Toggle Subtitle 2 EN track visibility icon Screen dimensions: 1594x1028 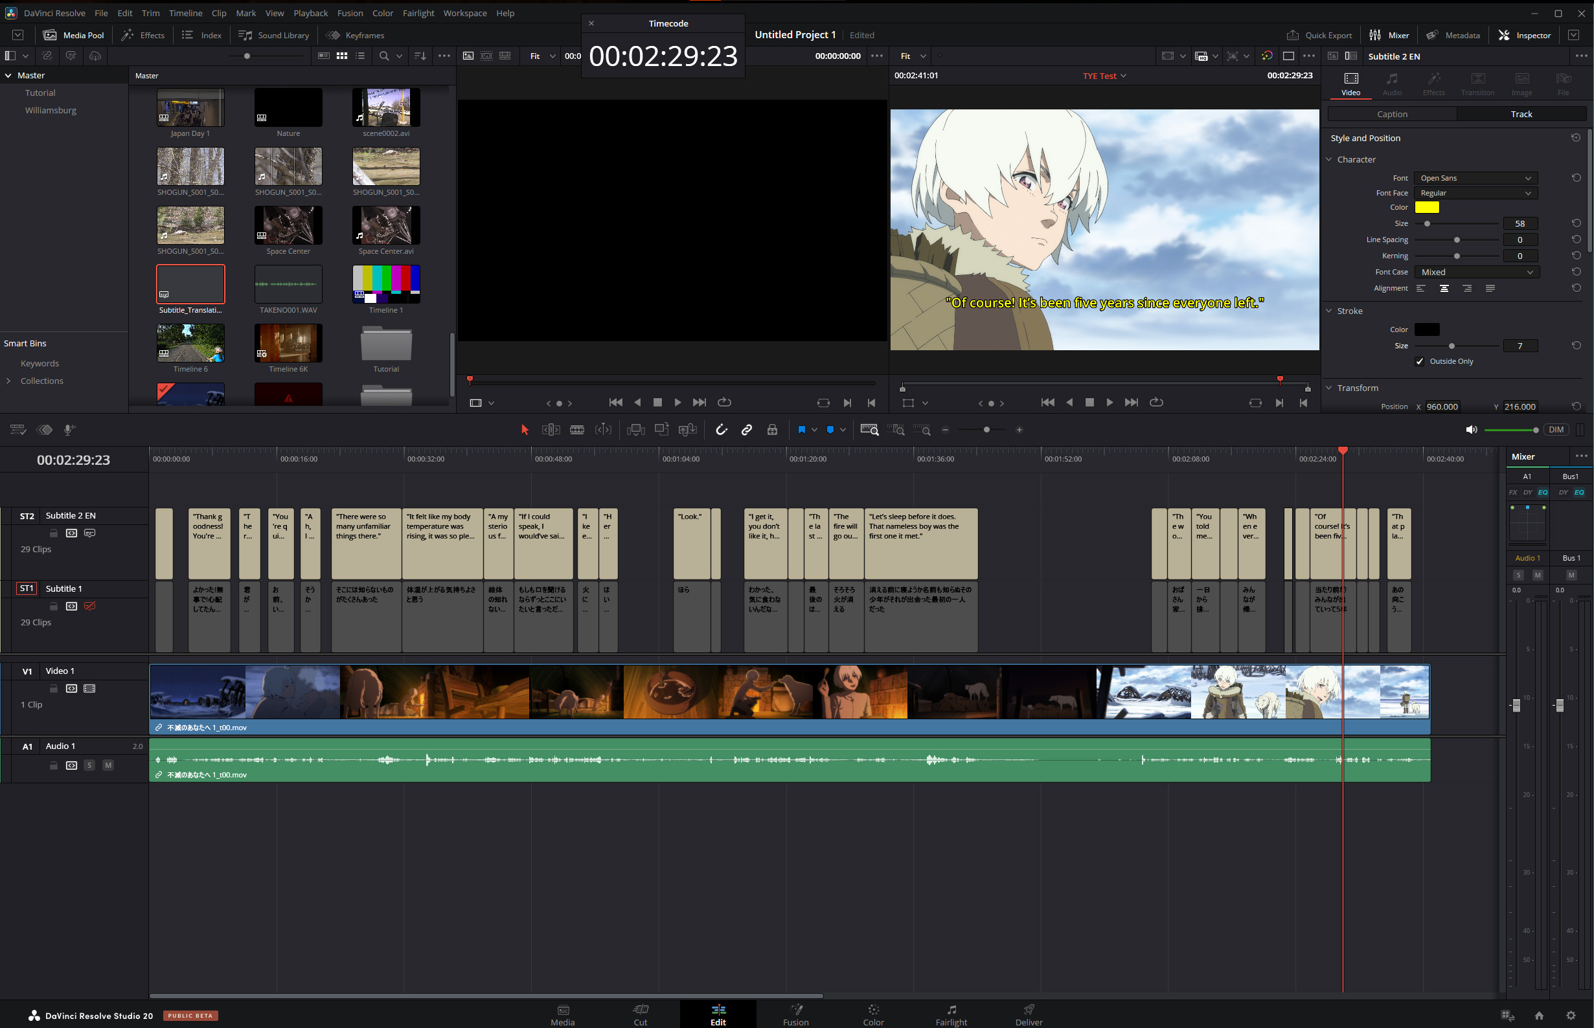pyautogui.click(x=89, y=533)
